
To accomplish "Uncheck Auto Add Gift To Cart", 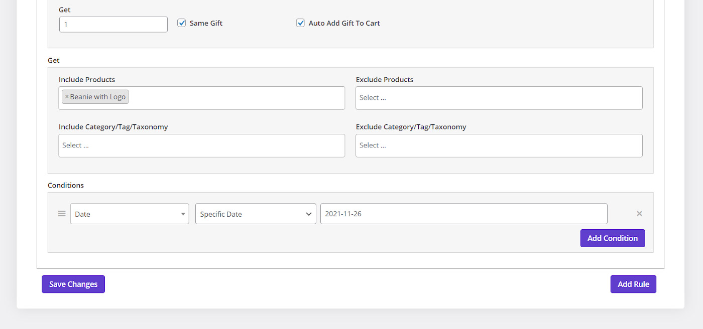I will click(x=300, y=23).
